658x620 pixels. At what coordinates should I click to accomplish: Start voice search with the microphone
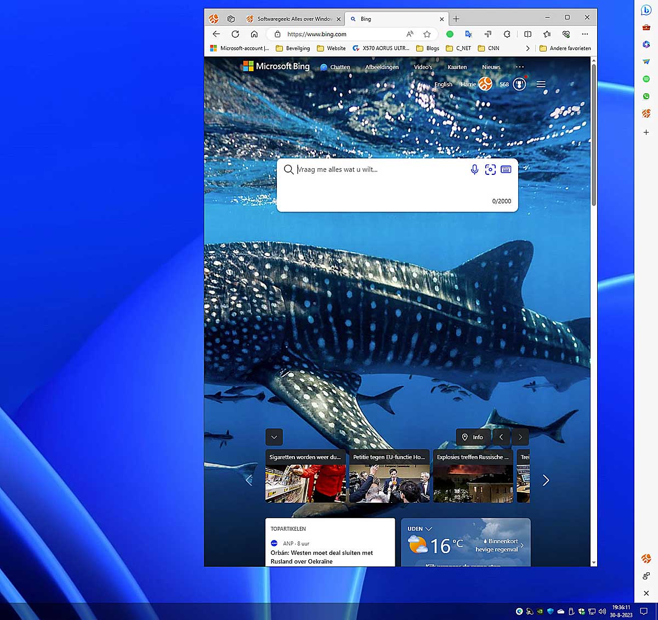(x=475, y=170)
